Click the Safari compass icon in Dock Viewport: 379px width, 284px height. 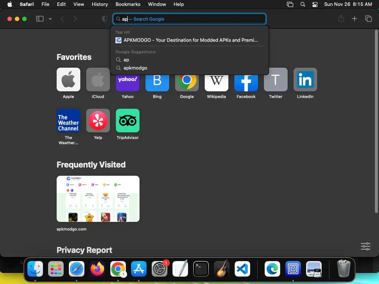tap(77, 269)
